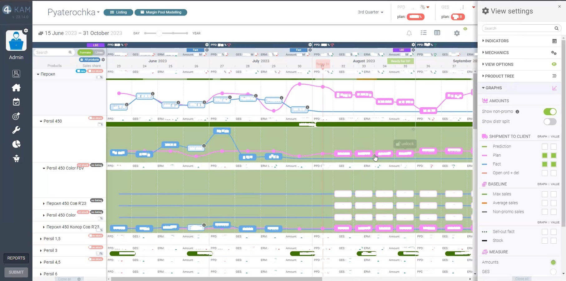Switch to table view icon
Screen dimensions: 566x281
tap(437, 33)
